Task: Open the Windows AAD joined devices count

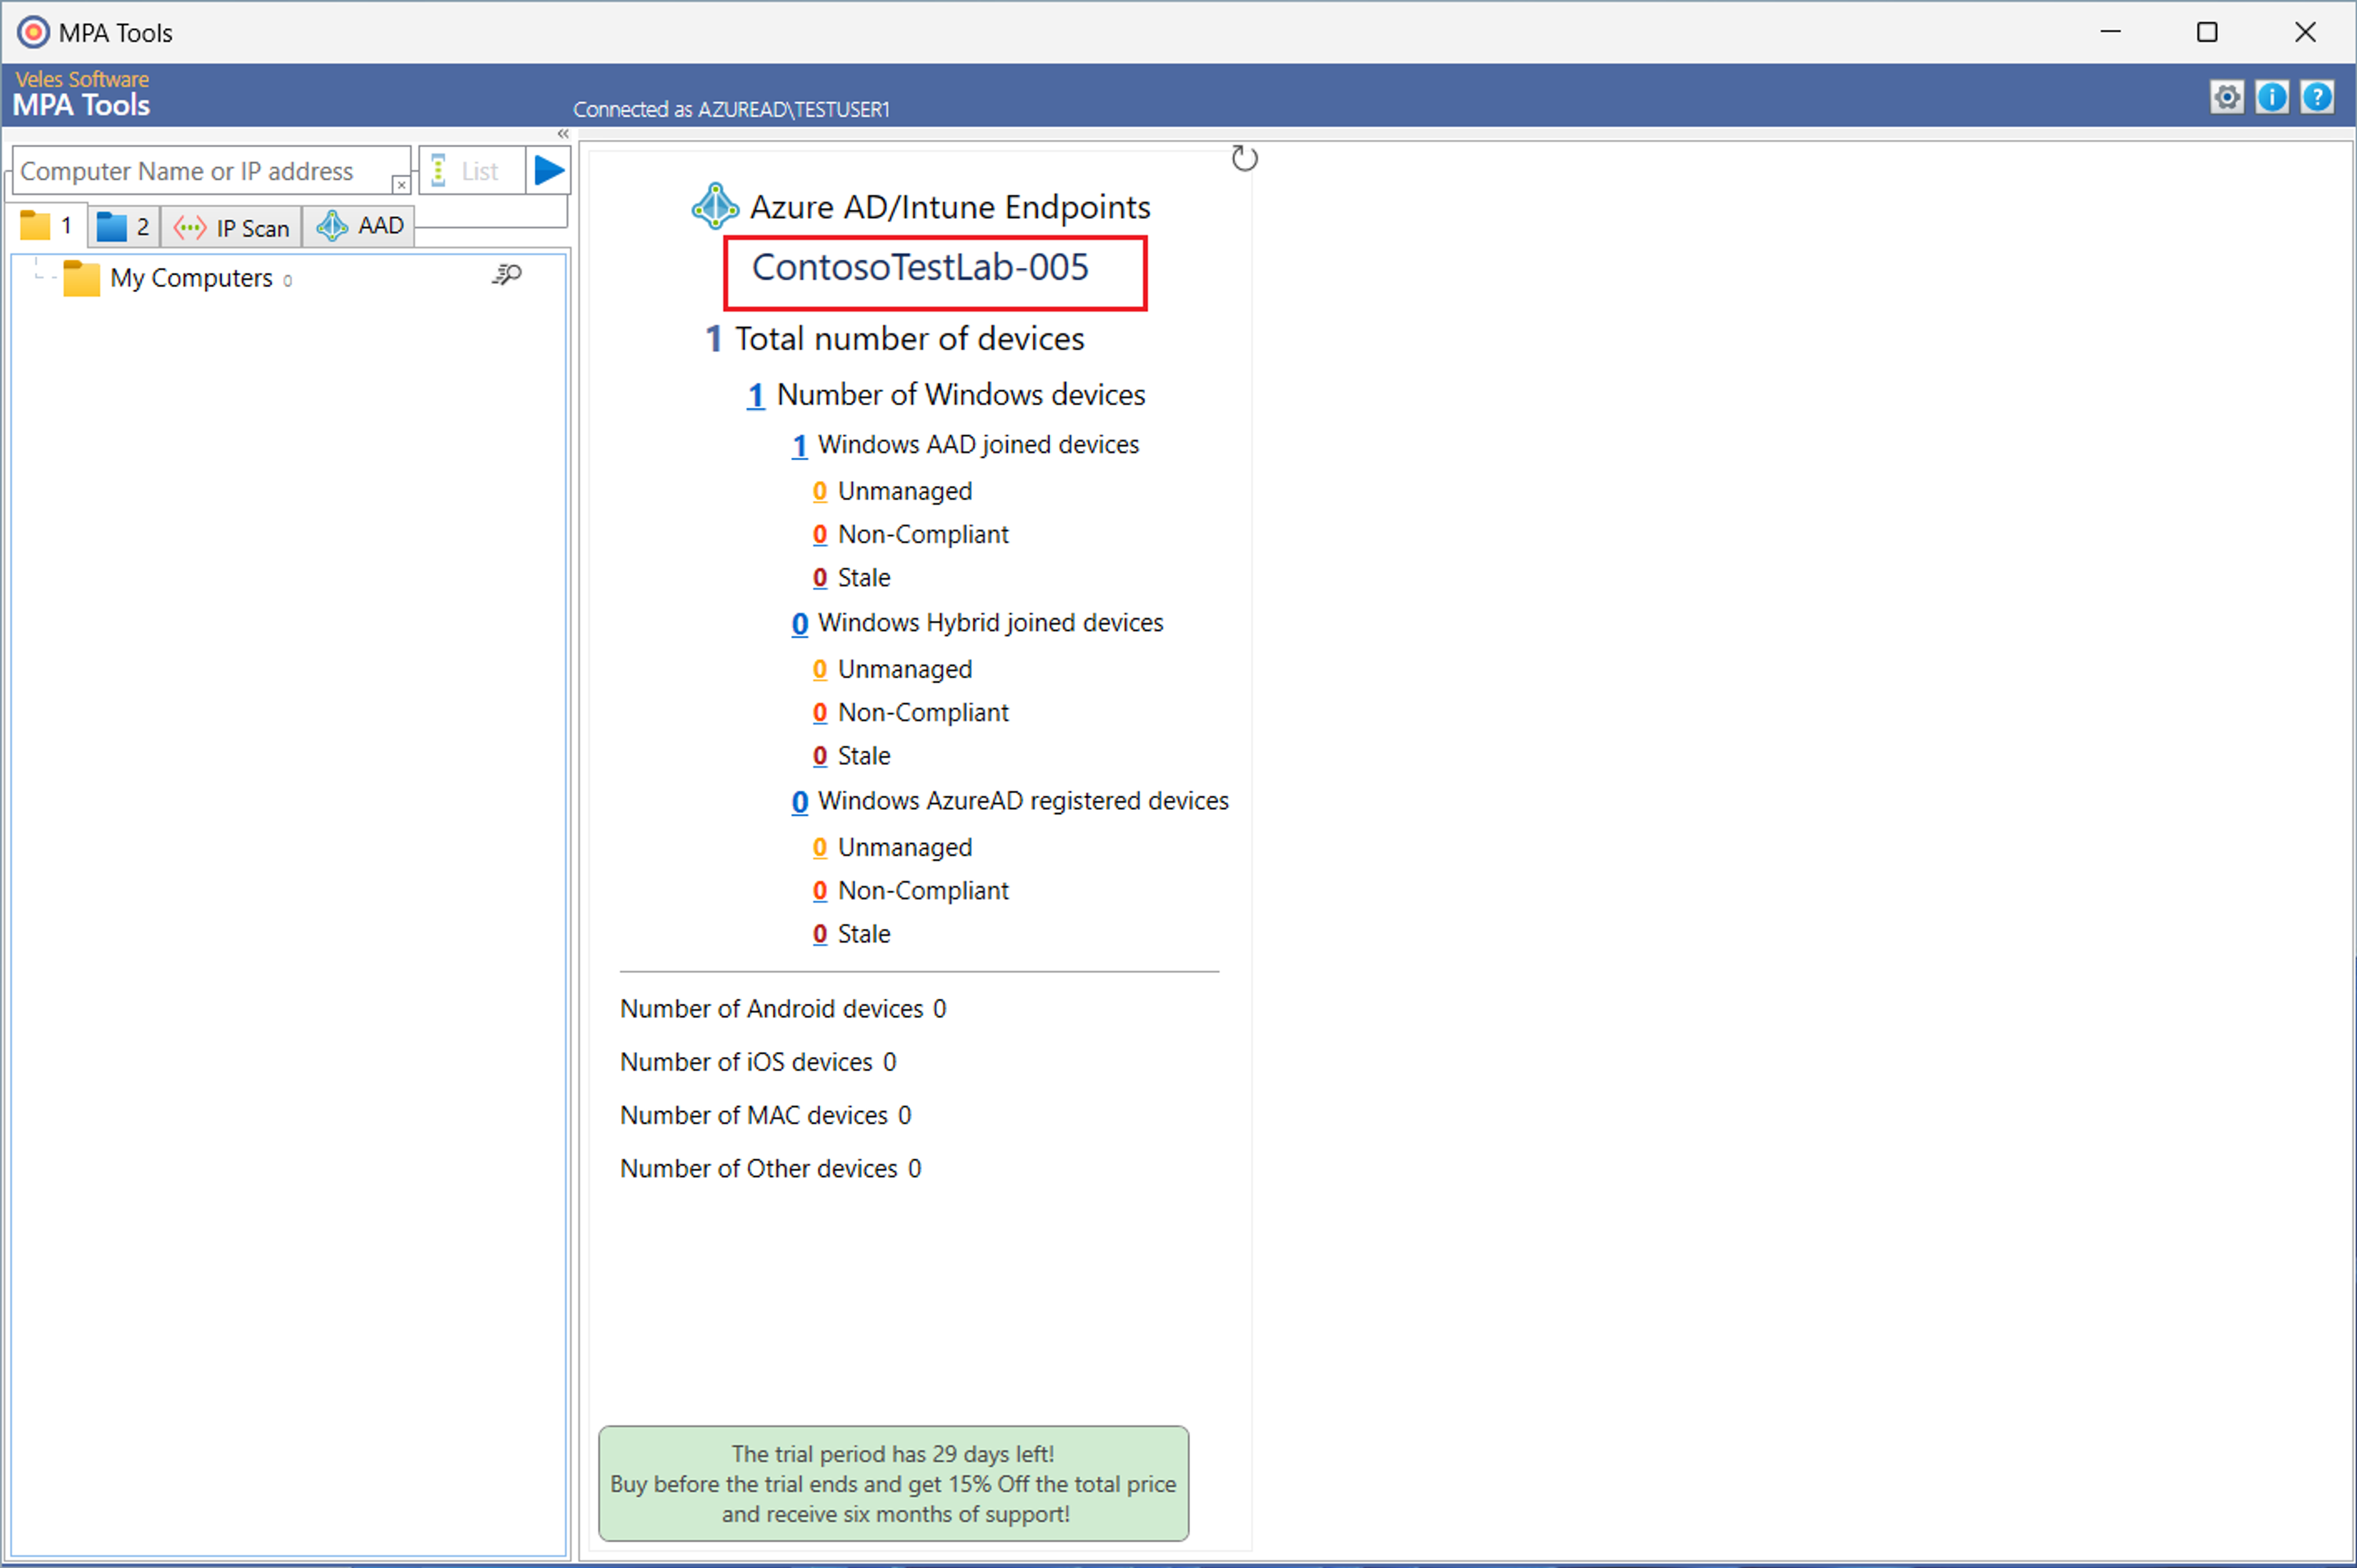Action: point(799,446)
